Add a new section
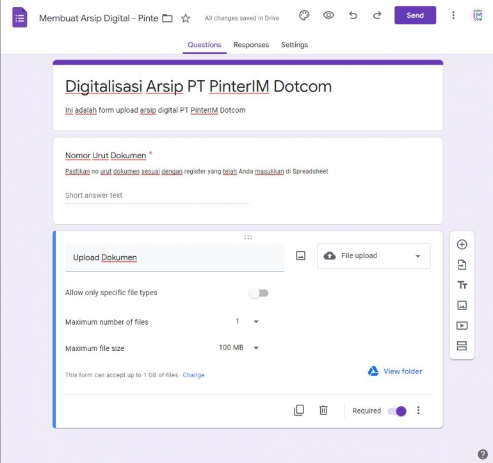This screenshot has height=463, width=493. (462, 346)
